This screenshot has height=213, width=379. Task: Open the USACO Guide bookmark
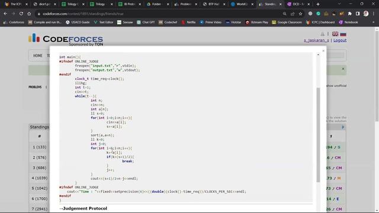pyautogui.click(x=78, y=22)
